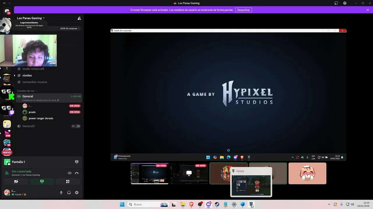
Task: Join the General2 voice channel
Action: click(49, 126)
